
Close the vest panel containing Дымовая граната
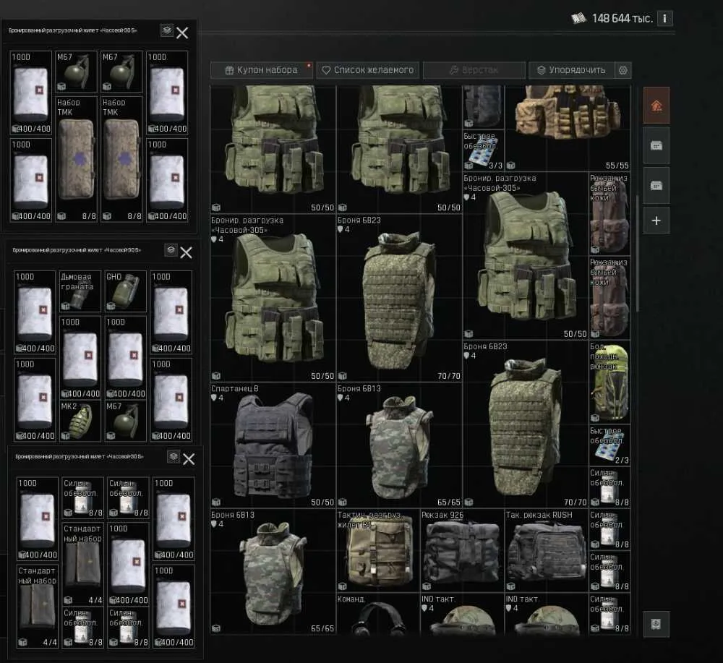tap(187, 252)
